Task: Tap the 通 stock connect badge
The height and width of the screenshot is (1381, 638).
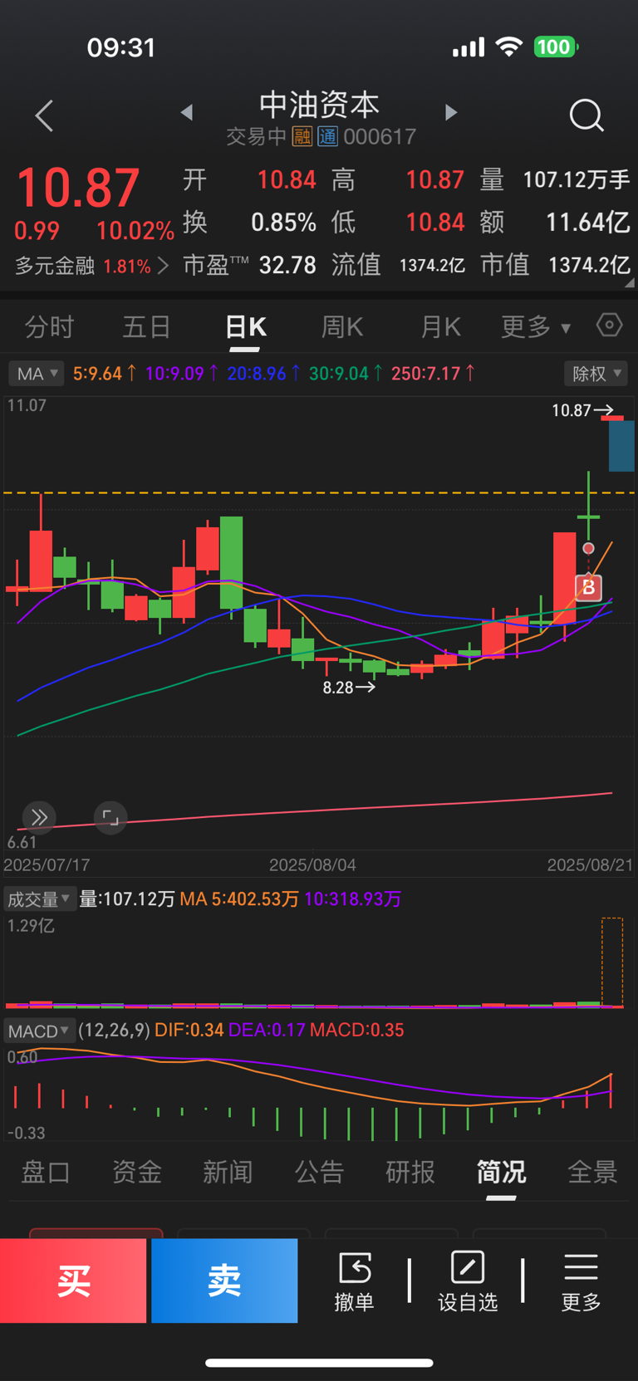Action: pyautogui.click(x=328, y=136)
